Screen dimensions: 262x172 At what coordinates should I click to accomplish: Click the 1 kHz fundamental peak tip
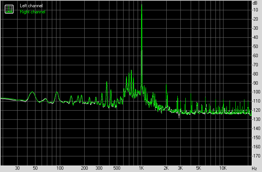pos(142,5)
